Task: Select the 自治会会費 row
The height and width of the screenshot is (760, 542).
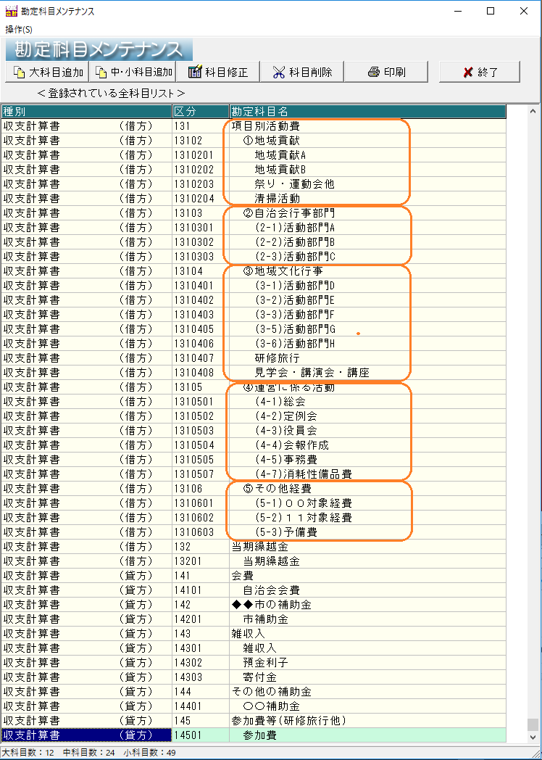Action: click(x=271, y=590)
